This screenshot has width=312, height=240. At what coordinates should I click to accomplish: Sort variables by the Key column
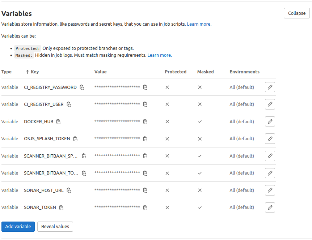(x=32, y=72)
